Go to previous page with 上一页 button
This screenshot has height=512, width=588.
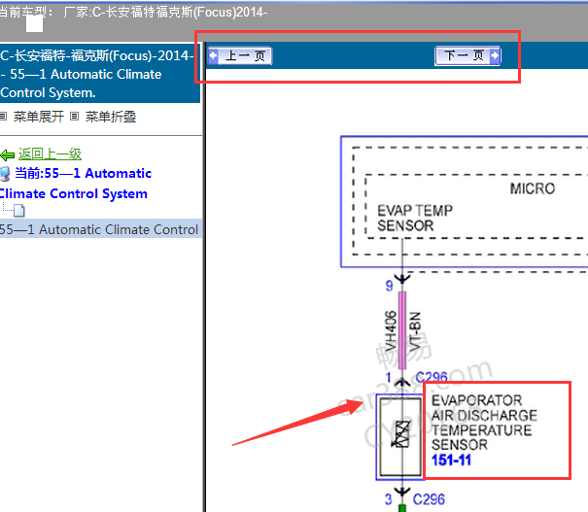pos(240,55)
